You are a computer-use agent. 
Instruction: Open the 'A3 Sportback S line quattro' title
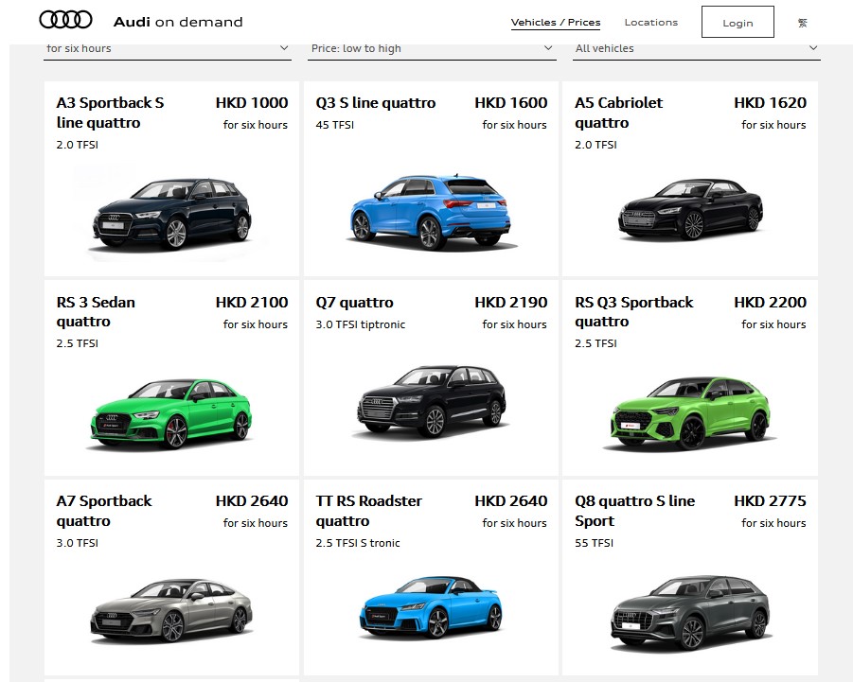pos(111,113)
